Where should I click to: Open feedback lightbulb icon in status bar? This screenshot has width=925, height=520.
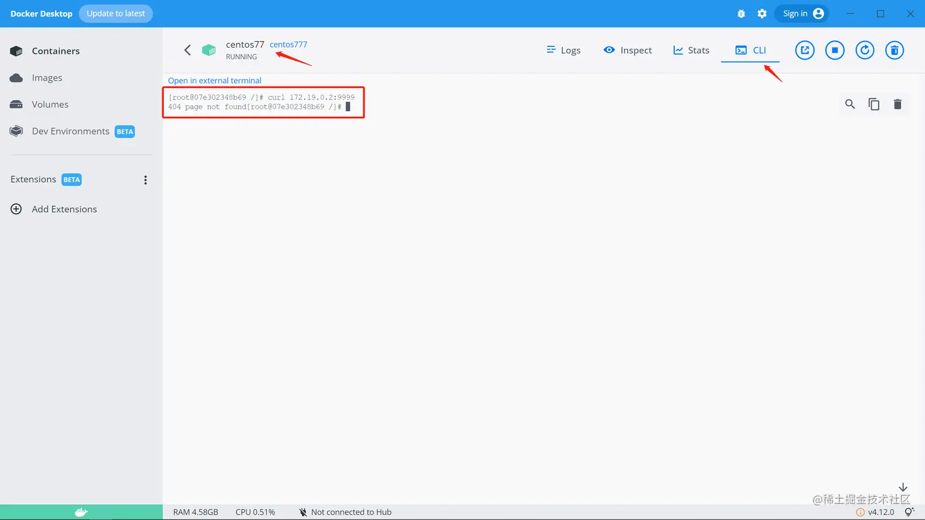click(910, 512)
